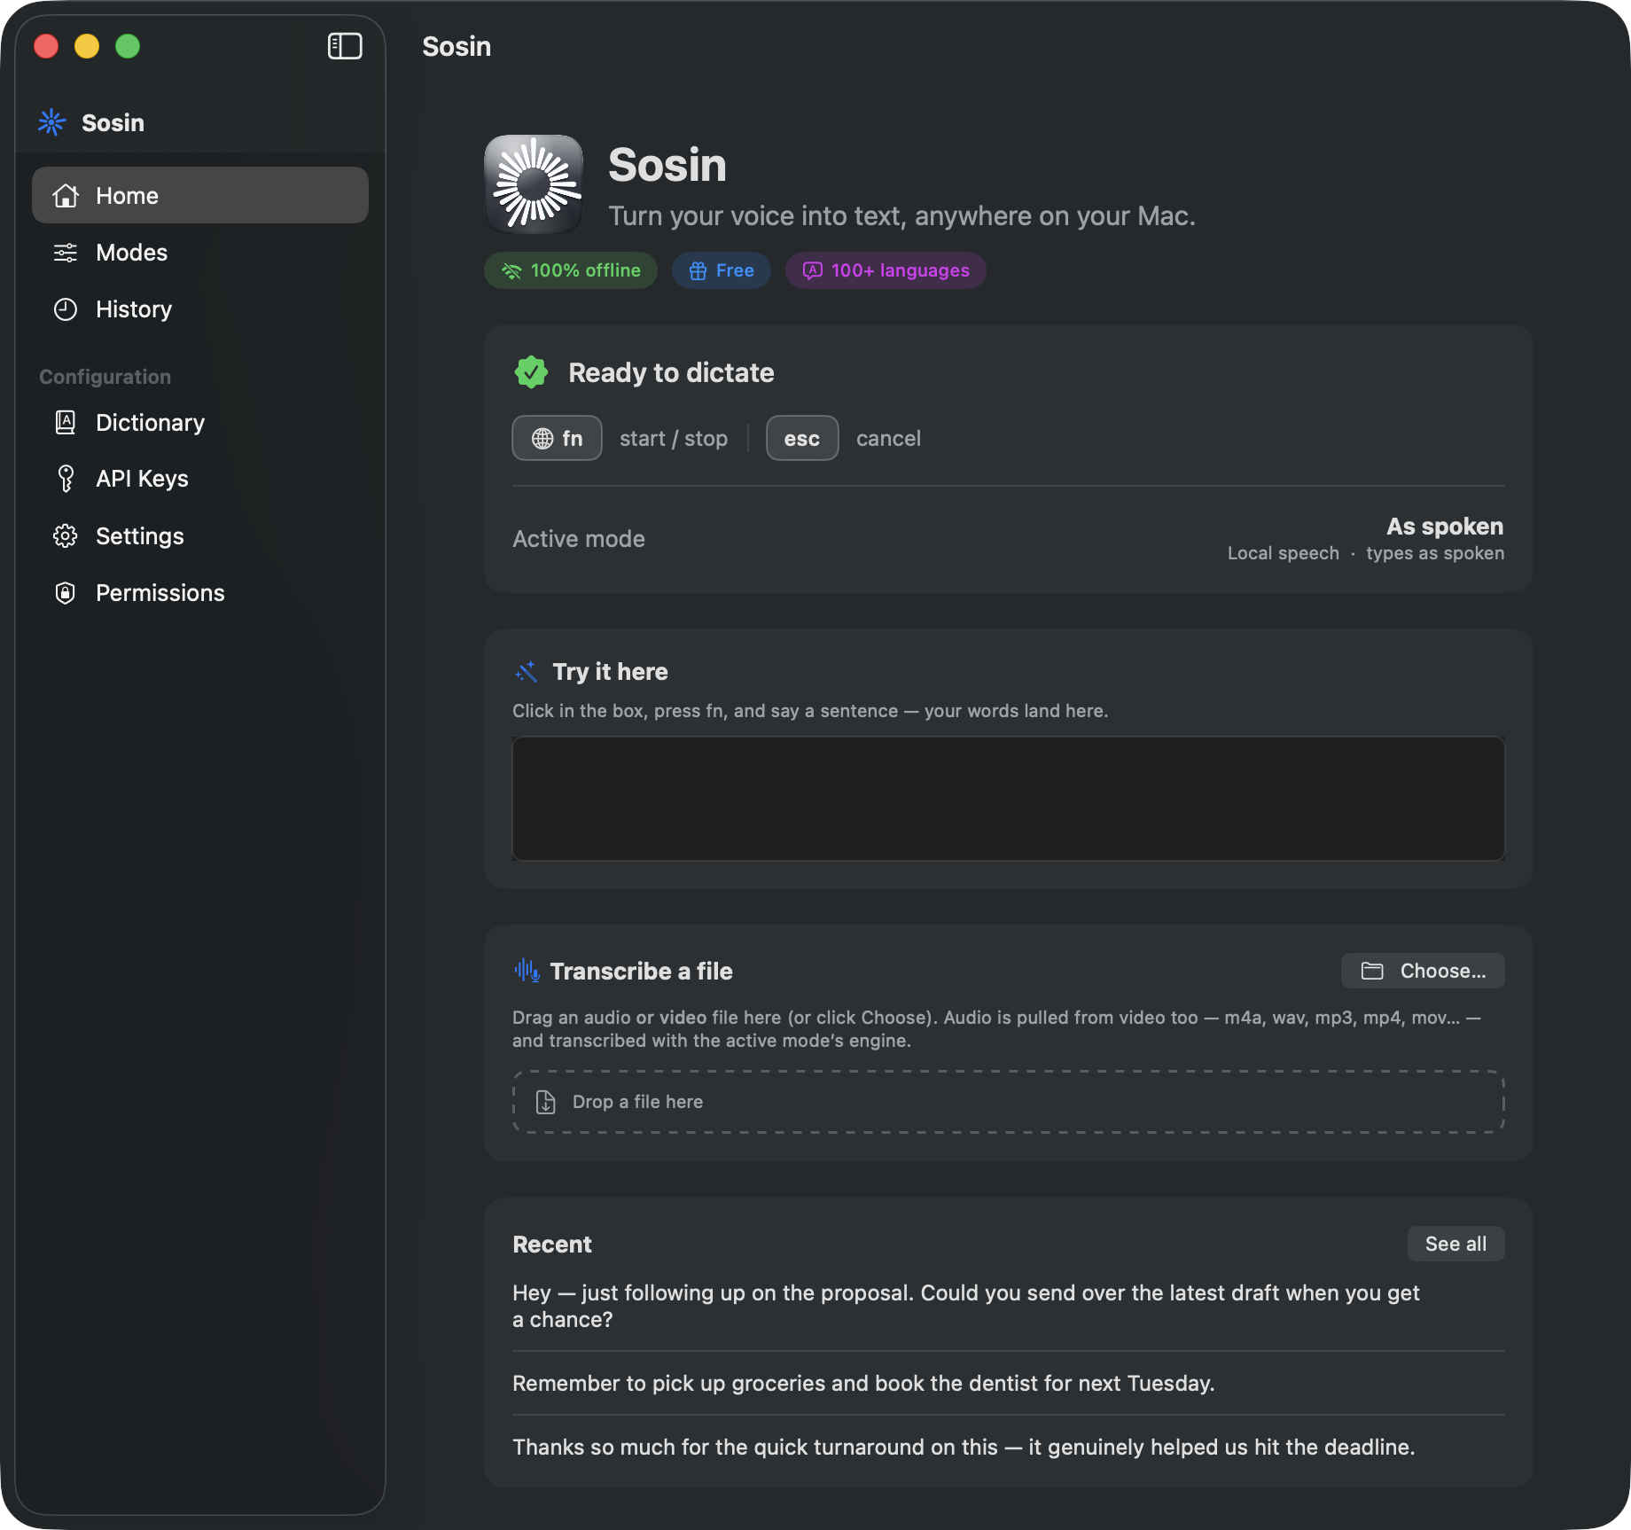
Task: Click the Configuration sidebar header
Action: [105, 377]
